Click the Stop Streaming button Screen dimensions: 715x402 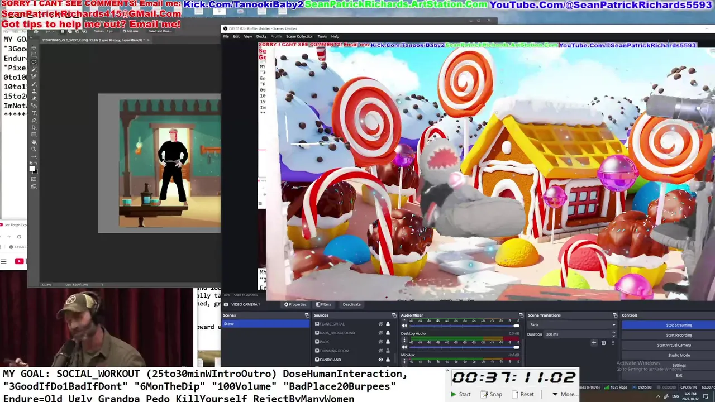tap(668, 325)
